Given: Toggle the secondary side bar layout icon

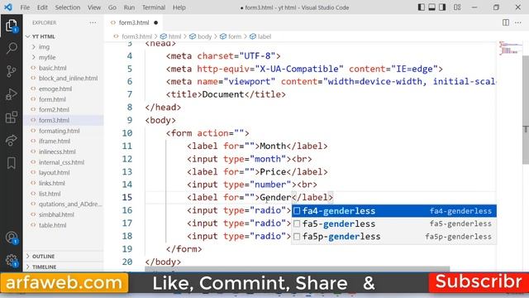Looking at the screenshot, I should point(442,7).
